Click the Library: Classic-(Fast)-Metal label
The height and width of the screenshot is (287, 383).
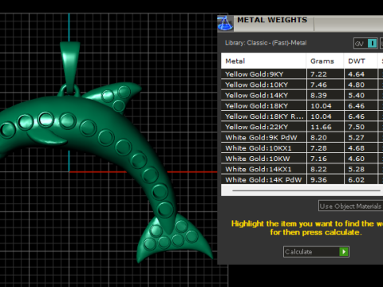(266, 43)
